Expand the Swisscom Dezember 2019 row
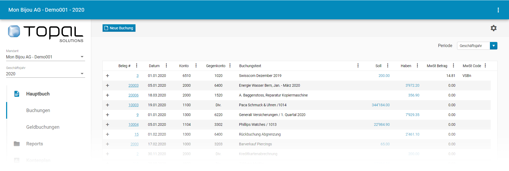Image resolution: width=509 pixels, height=171 pixels. coord(108,76)
